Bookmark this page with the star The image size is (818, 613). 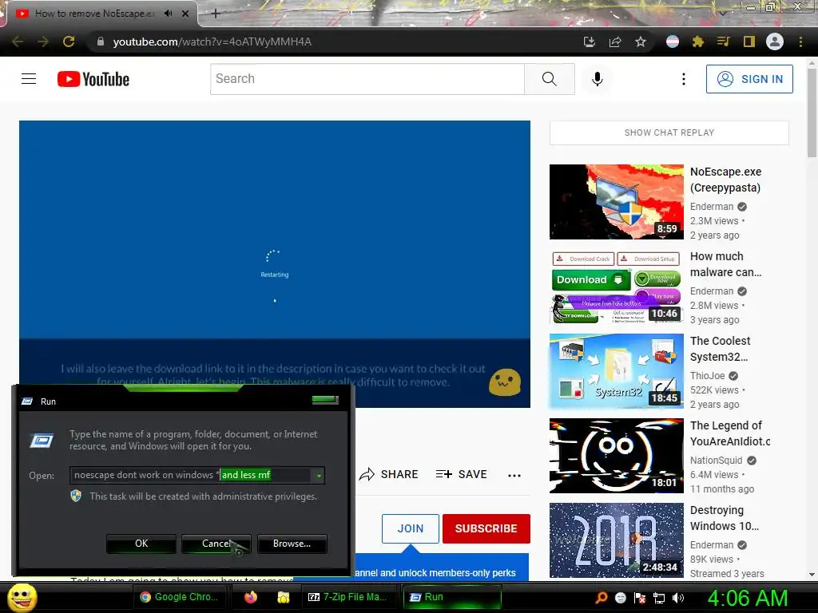click(x=641, y=42)
